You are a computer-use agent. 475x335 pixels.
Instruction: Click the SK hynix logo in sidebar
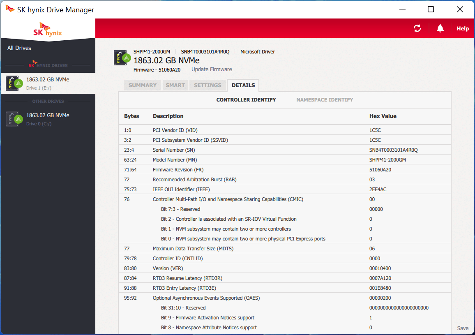tap(48, 30)
